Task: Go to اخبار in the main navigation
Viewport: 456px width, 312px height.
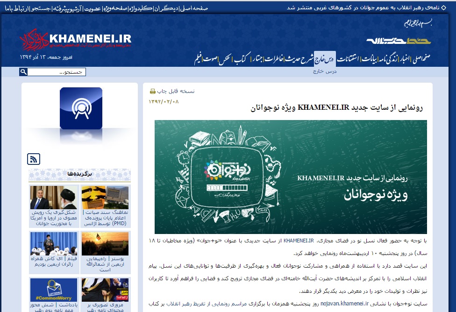Action: (x=404, y=59)
